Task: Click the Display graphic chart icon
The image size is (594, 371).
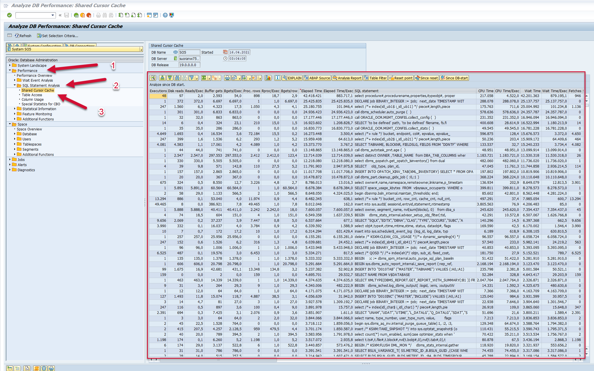Action: (x=268, y=78)
